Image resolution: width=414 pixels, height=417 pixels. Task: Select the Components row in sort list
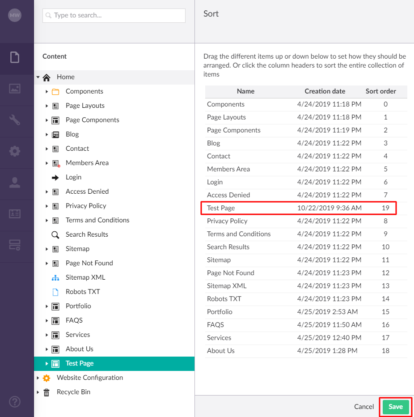click(306, 105)
